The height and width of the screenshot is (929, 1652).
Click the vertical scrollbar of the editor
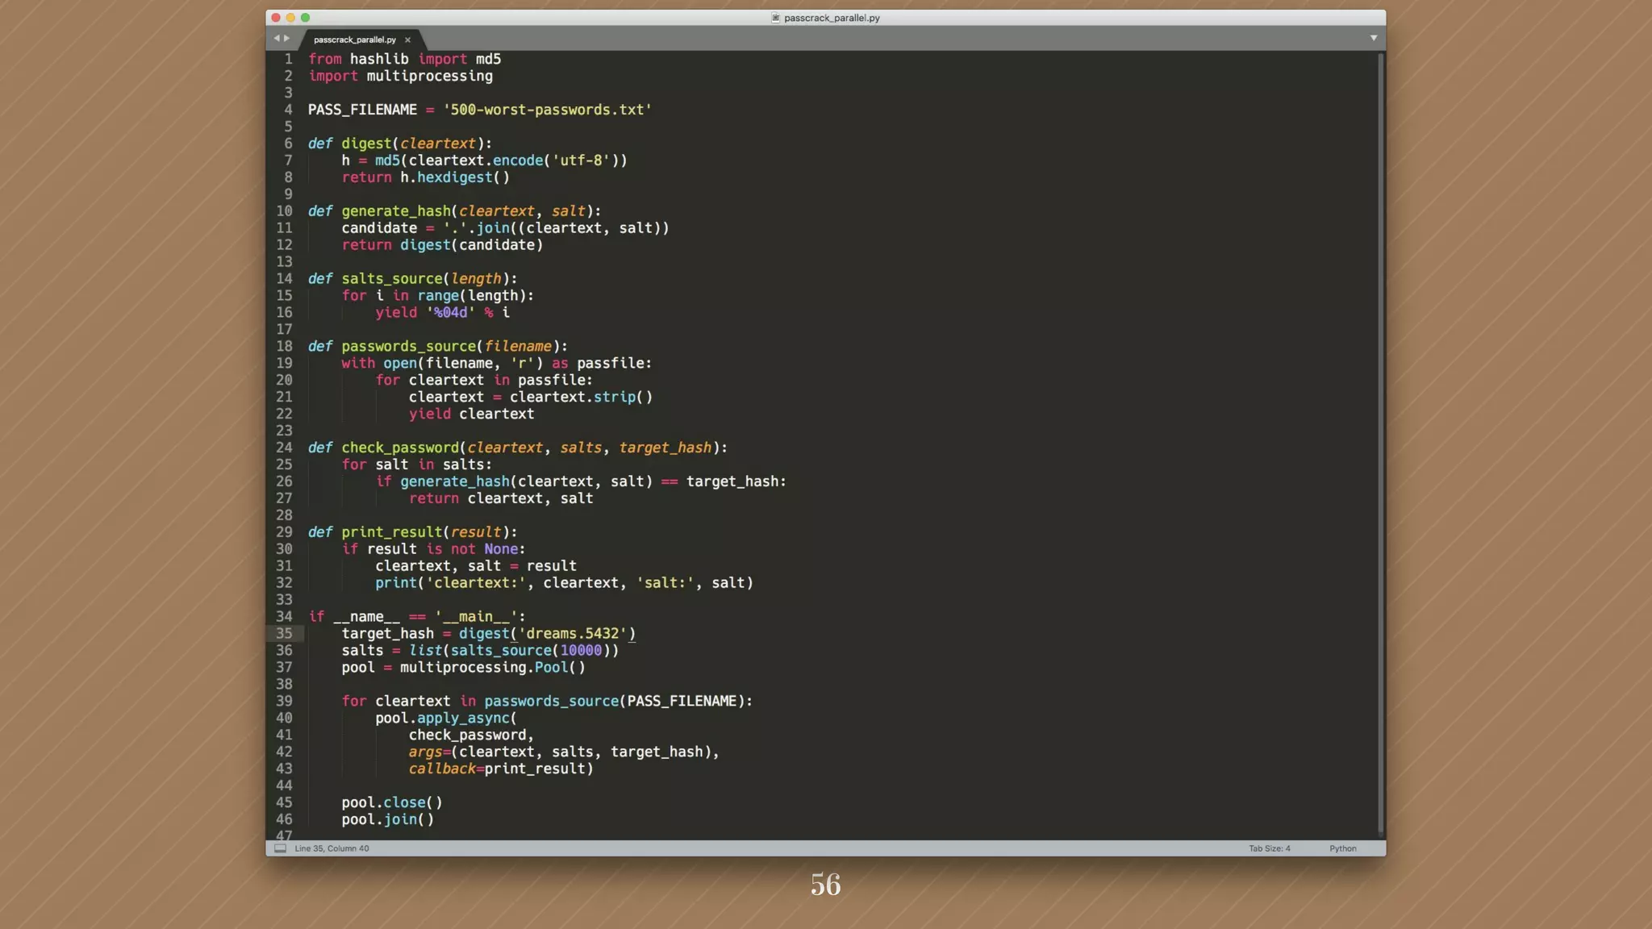(1381, 444)
